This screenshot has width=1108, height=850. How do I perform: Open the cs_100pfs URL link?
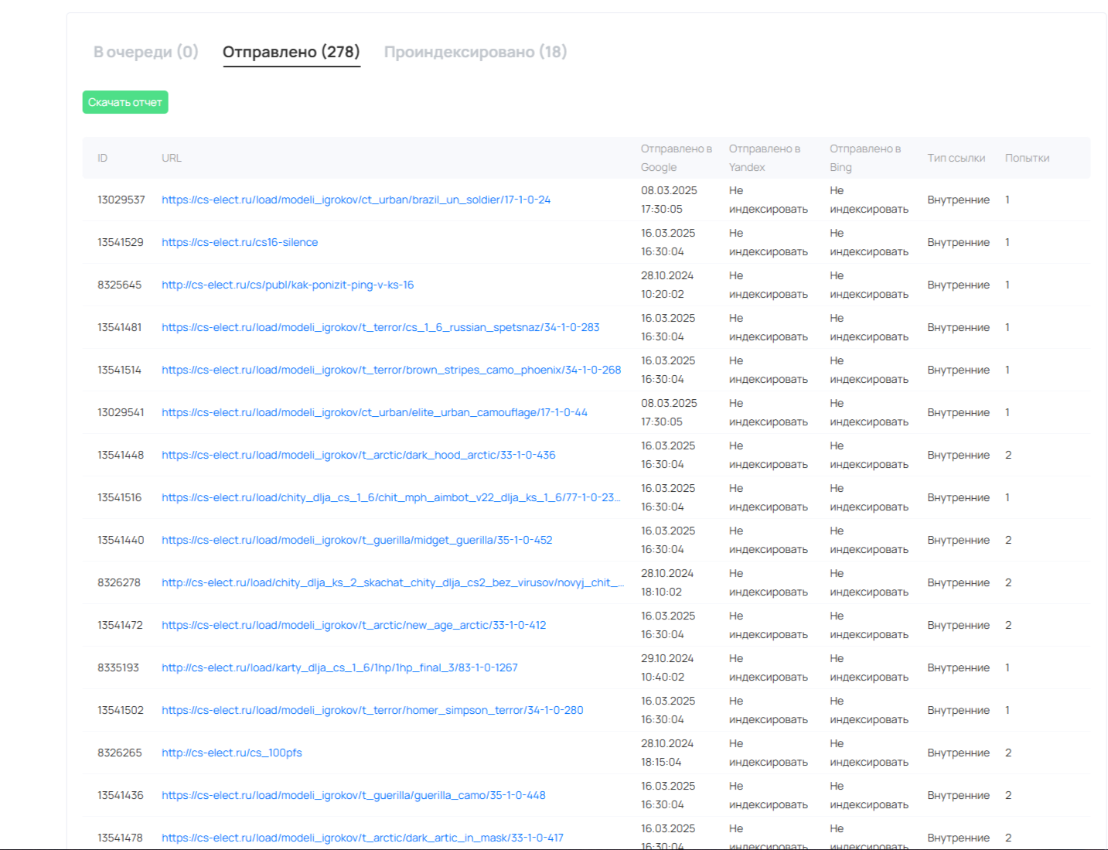point(232,753)
